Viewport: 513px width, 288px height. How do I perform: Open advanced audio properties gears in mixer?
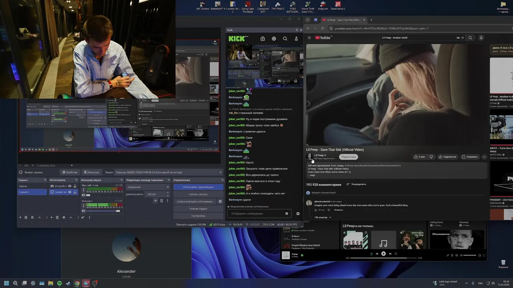[x=83, y=217]
